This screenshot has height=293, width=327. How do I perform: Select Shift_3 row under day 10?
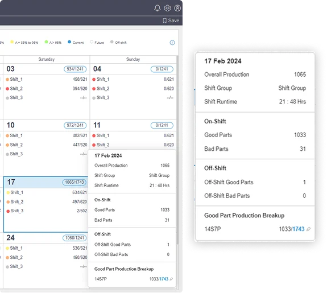(x=46, y=154)
